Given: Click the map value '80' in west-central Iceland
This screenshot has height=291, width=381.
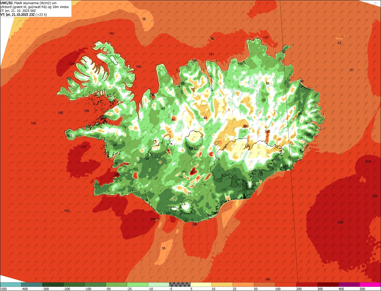Looking at the screenshot, I should pyautogui.click(x=173, y=120).
